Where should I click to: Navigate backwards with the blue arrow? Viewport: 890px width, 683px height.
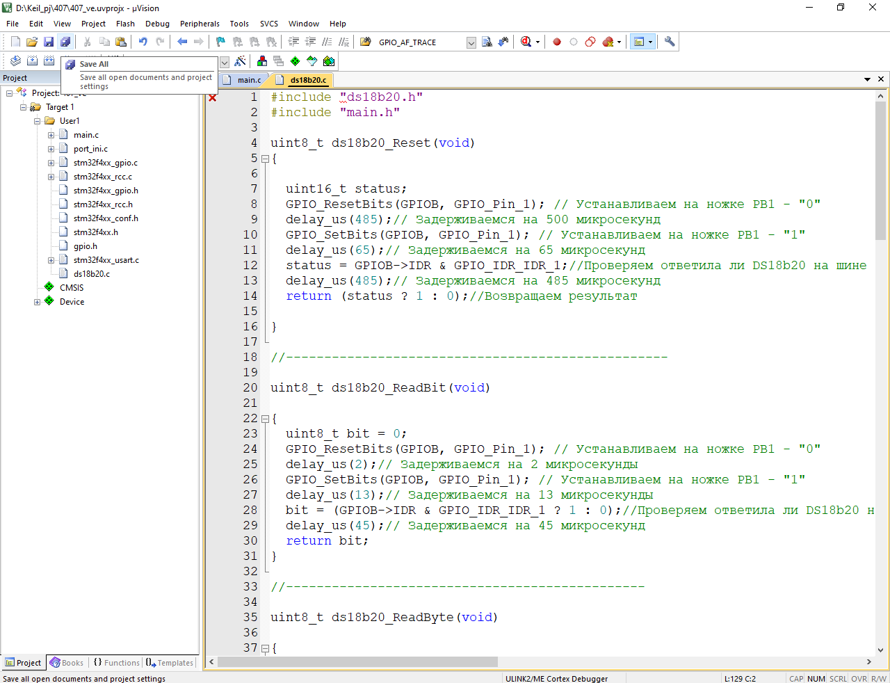pyautogui.click(x=182, y=42)
